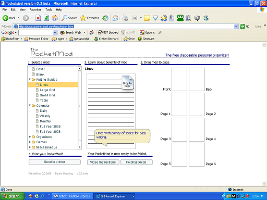The width and height of the screenshot is (267, 200).
Task: Expand the Organizers folder
Action: tap(30, 137)
